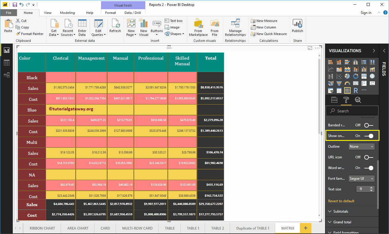Click the Revert to default link
The width and height of the screenshot is (389, 234).
click(x=341, y=201)
